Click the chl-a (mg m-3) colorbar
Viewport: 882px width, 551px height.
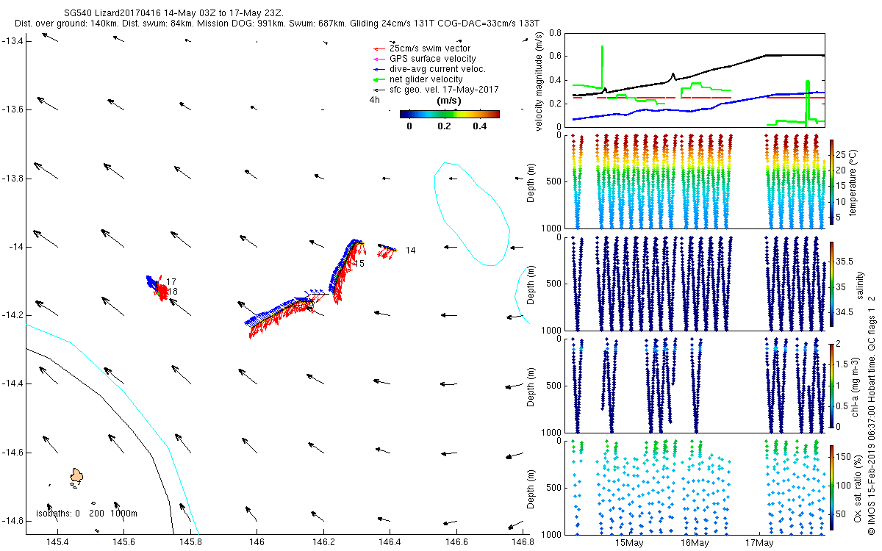coord(831,384)
